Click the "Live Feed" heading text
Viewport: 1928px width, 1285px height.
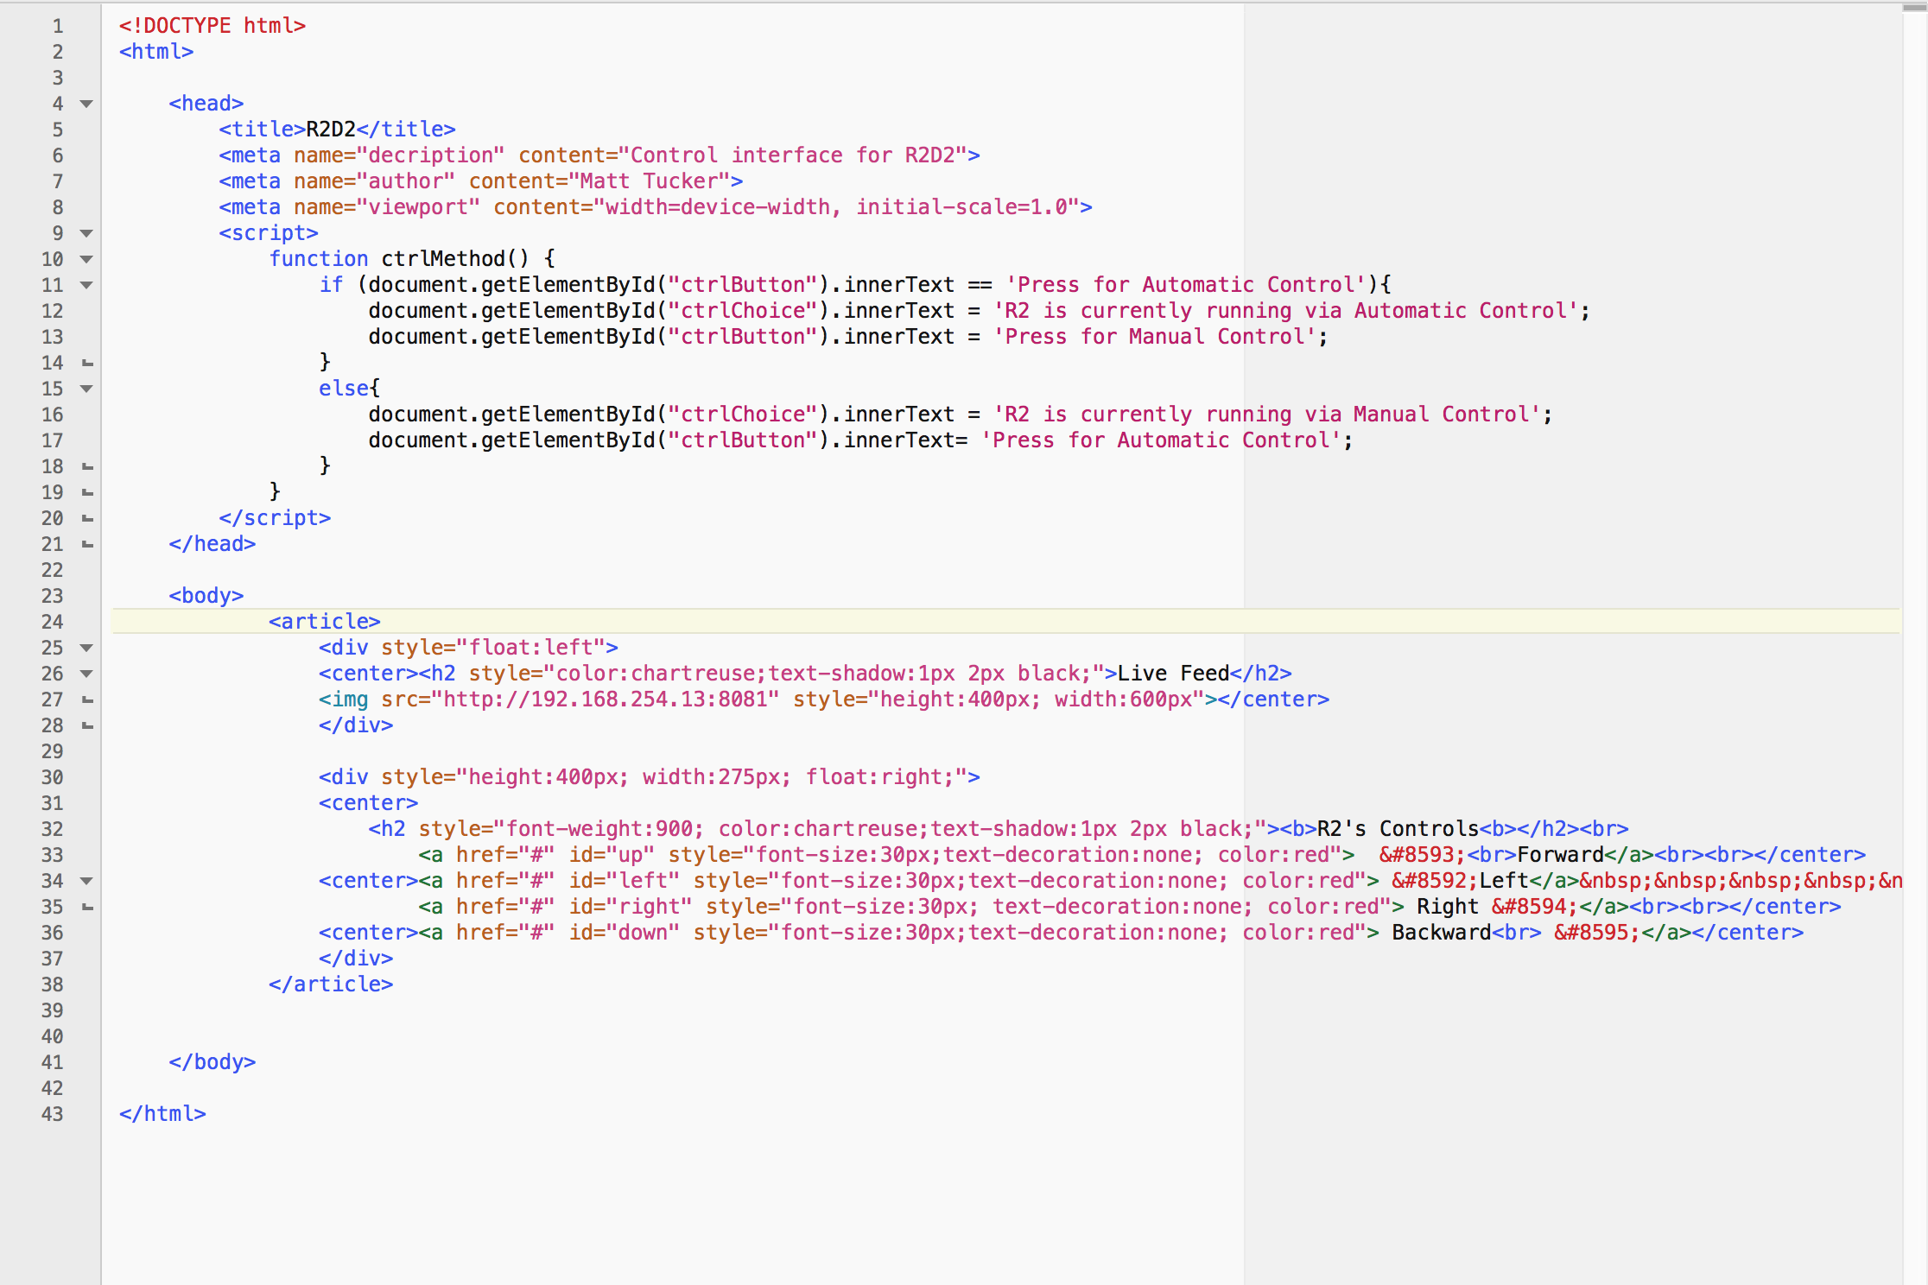pyautogui.click(x=1174, y=674)
